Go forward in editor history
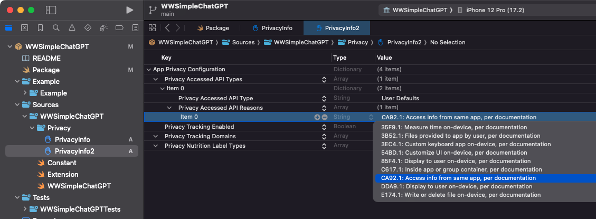Screen dimensions: 596x219 click(177, 27)
